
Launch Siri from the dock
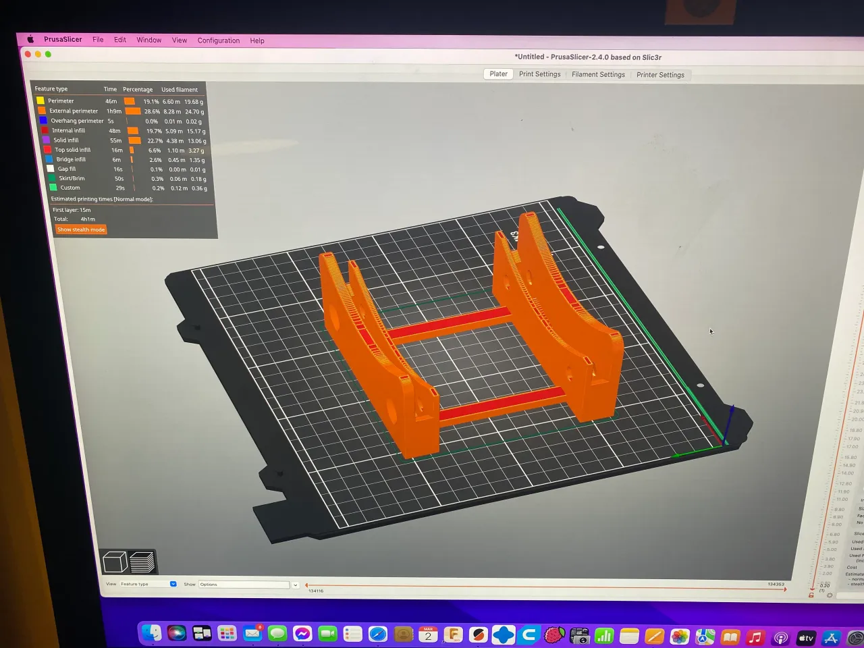pos(177,633)
